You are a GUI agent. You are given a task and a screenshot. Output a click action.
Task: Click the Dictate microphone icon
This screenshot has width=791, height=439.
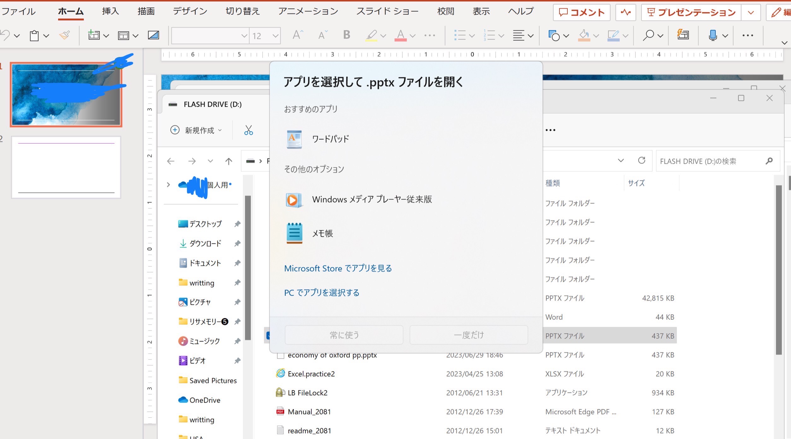pyautogui.click(x=712, y=35)
